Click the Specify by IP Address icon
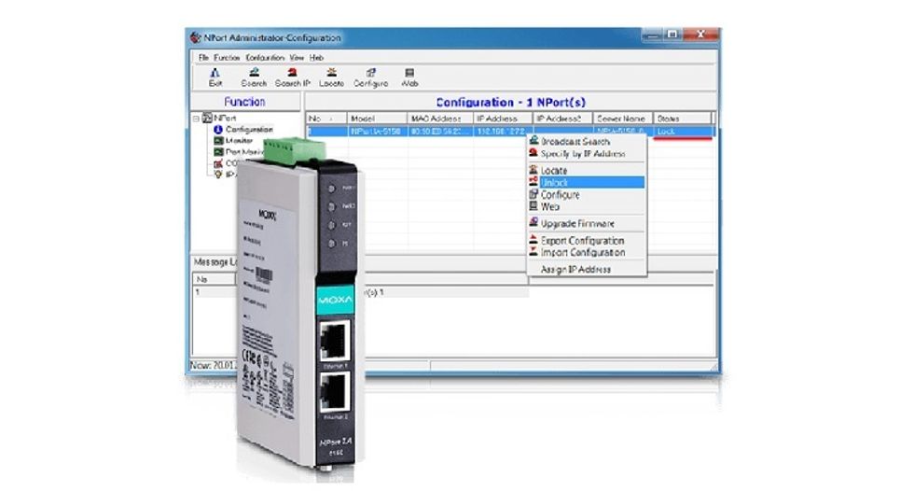The height and width of the screenshot is (491, 914). tap(533, 153)
